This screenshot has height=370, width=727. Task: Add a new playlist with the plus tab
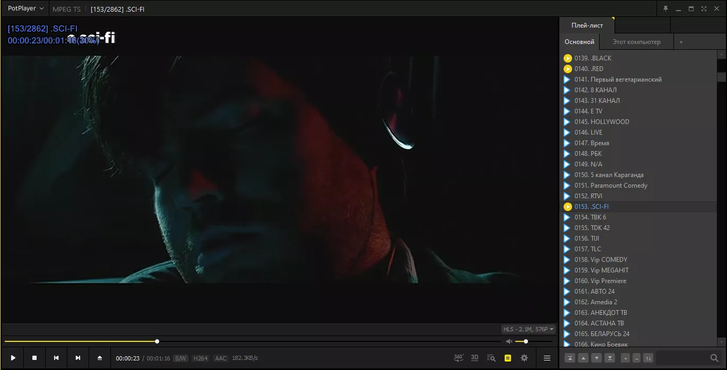(x=681, y=42)
